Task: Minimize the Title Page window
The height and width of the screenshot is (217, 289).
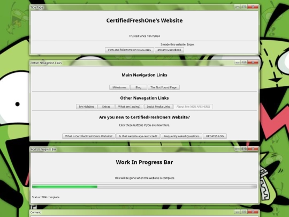Action: (238, 7)
